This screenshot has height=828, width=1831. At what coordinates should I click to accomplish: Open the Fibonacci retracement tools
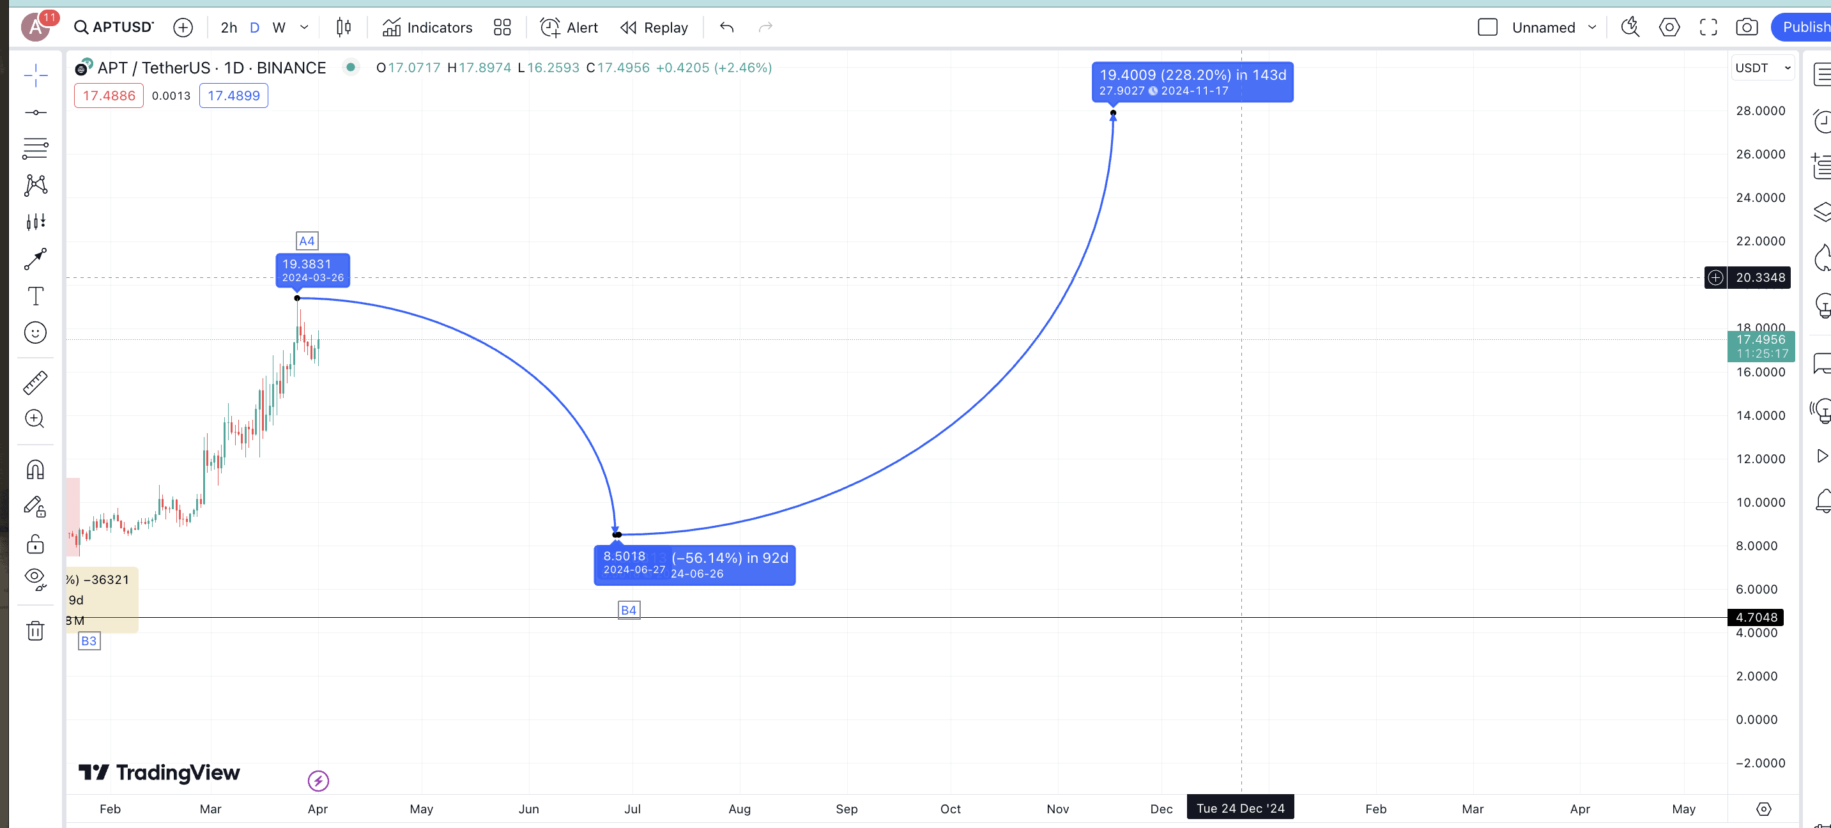[35, 149]
